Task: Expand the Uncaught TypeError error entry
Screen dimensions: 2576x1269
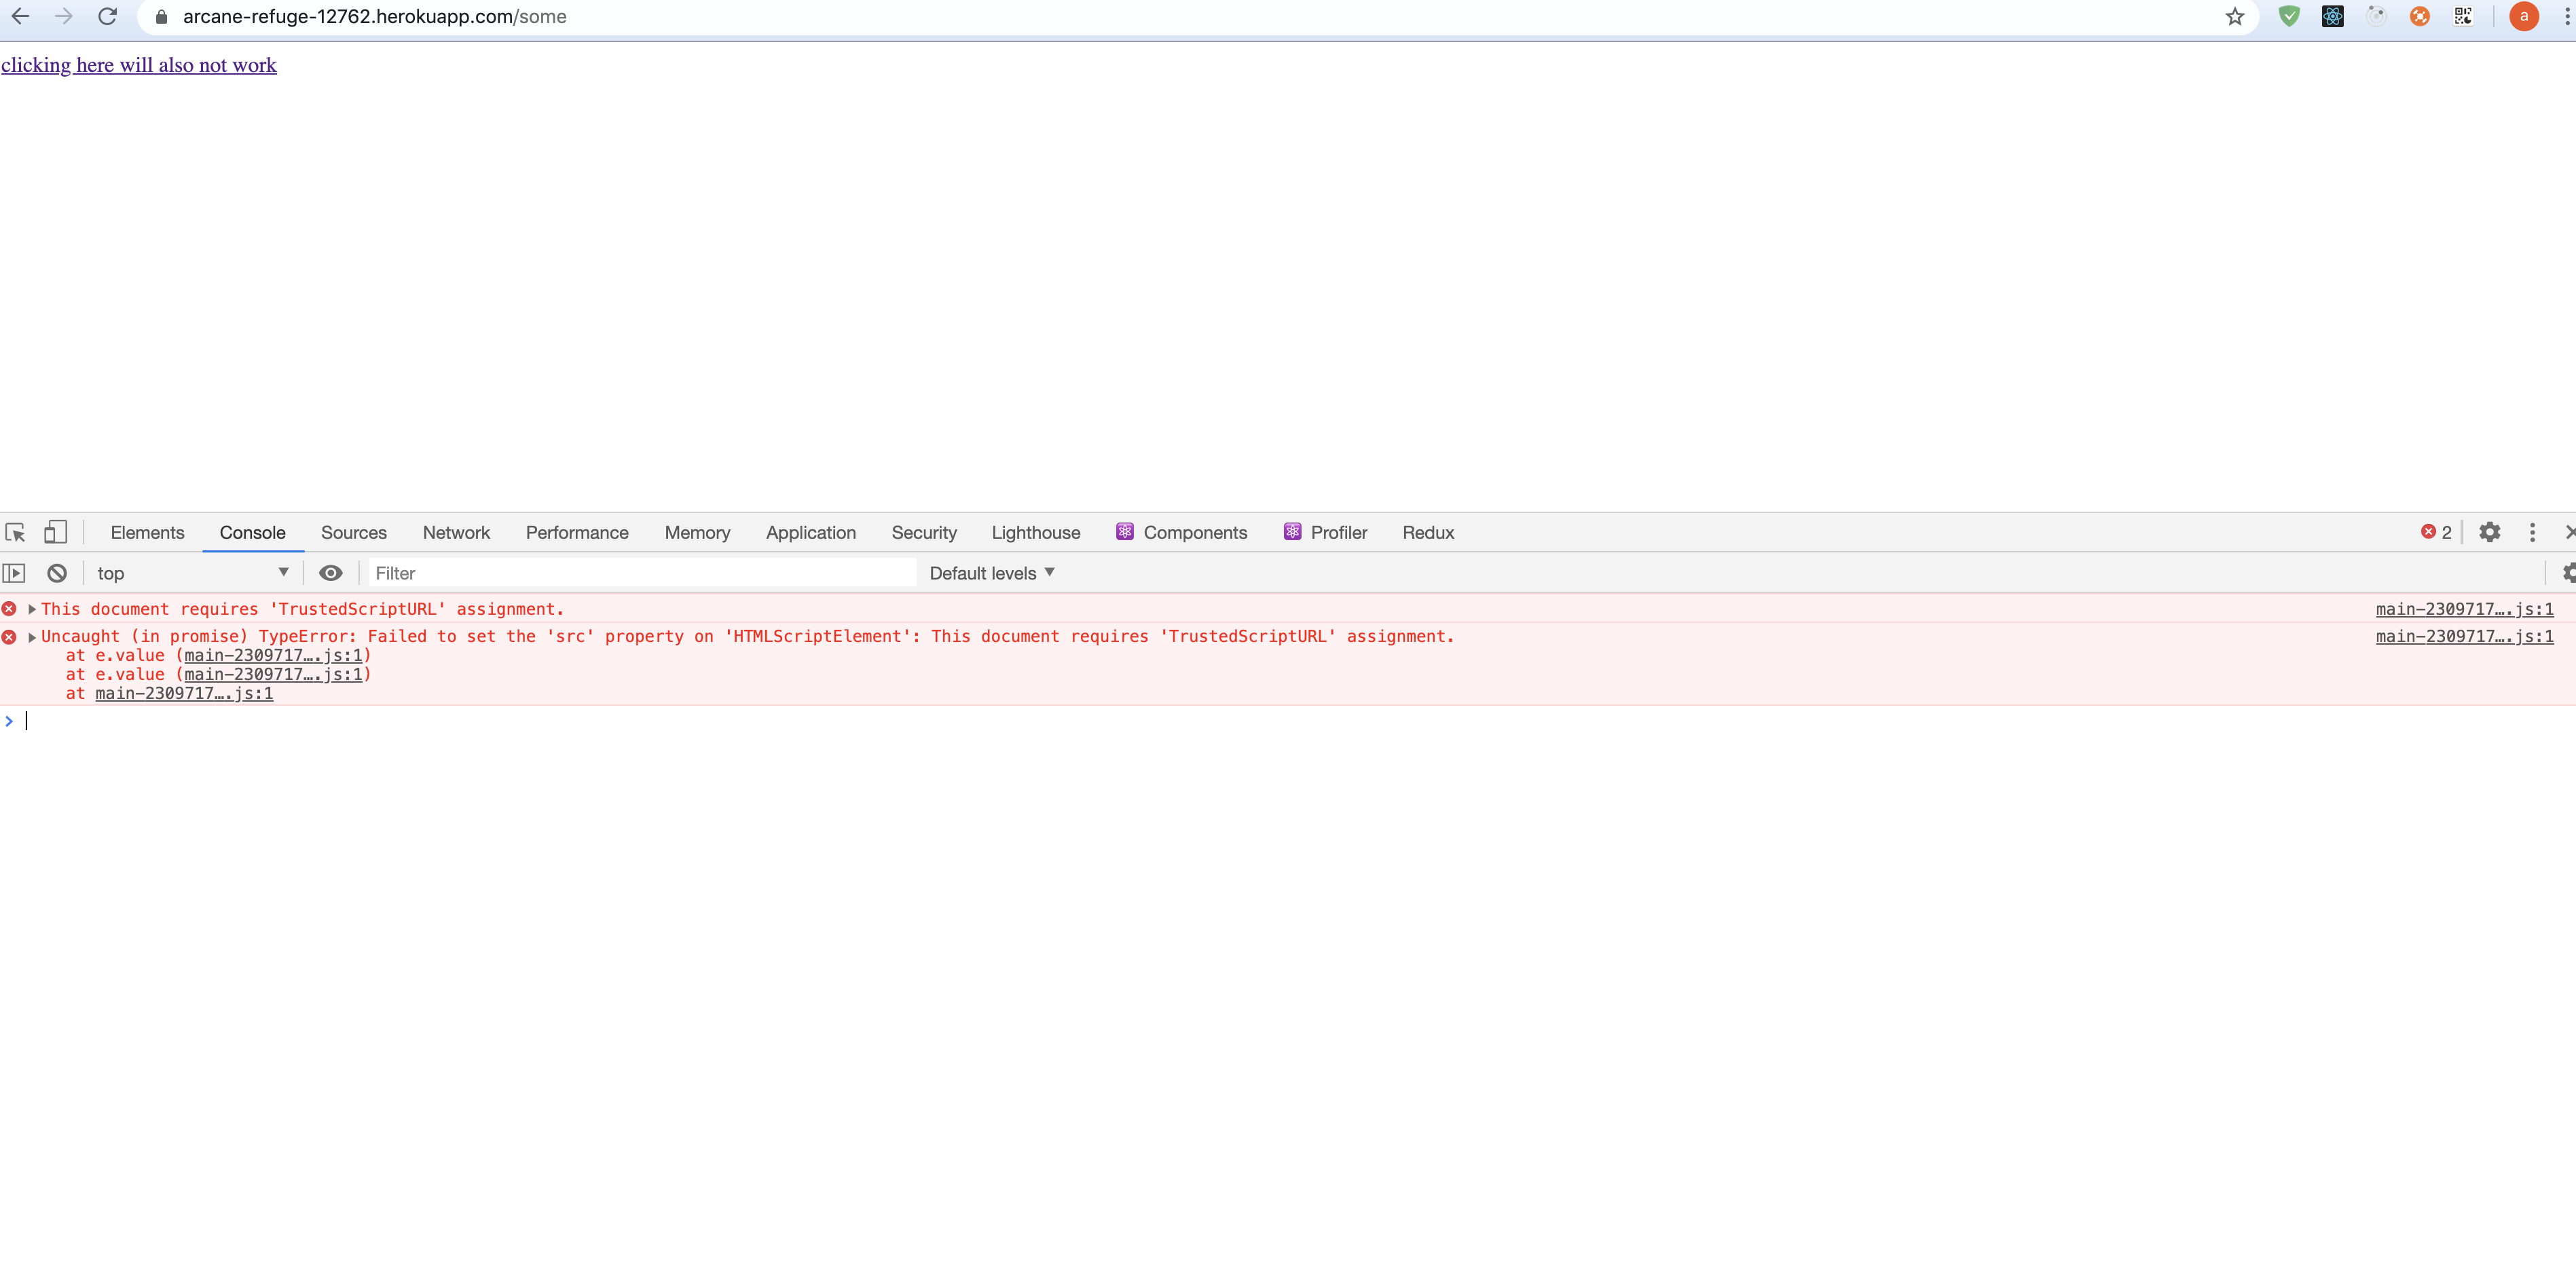Action: (32, 637)
